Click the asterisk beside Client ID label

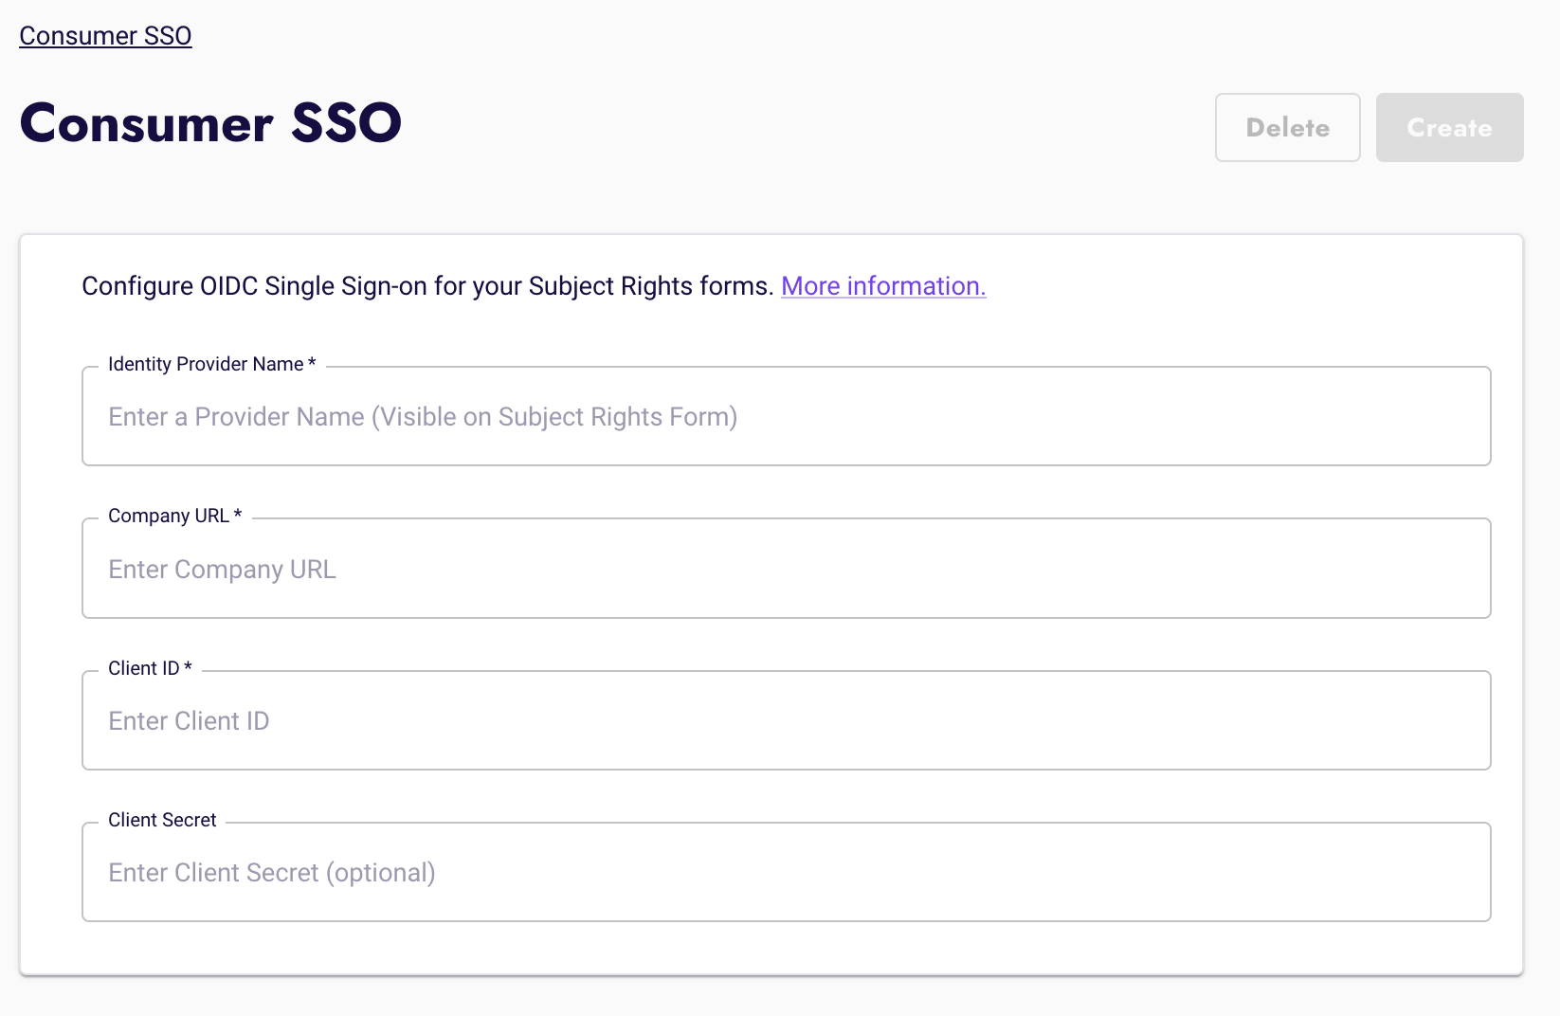(188, 667)
